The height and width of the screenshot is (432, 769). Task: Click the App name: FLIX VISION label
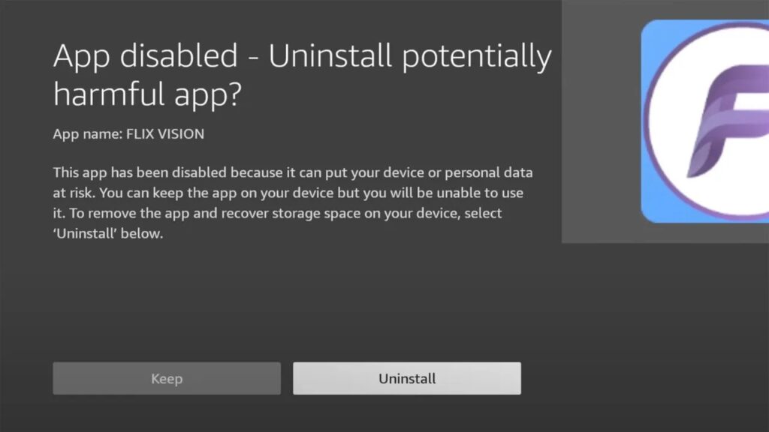[x=127, y=134]
